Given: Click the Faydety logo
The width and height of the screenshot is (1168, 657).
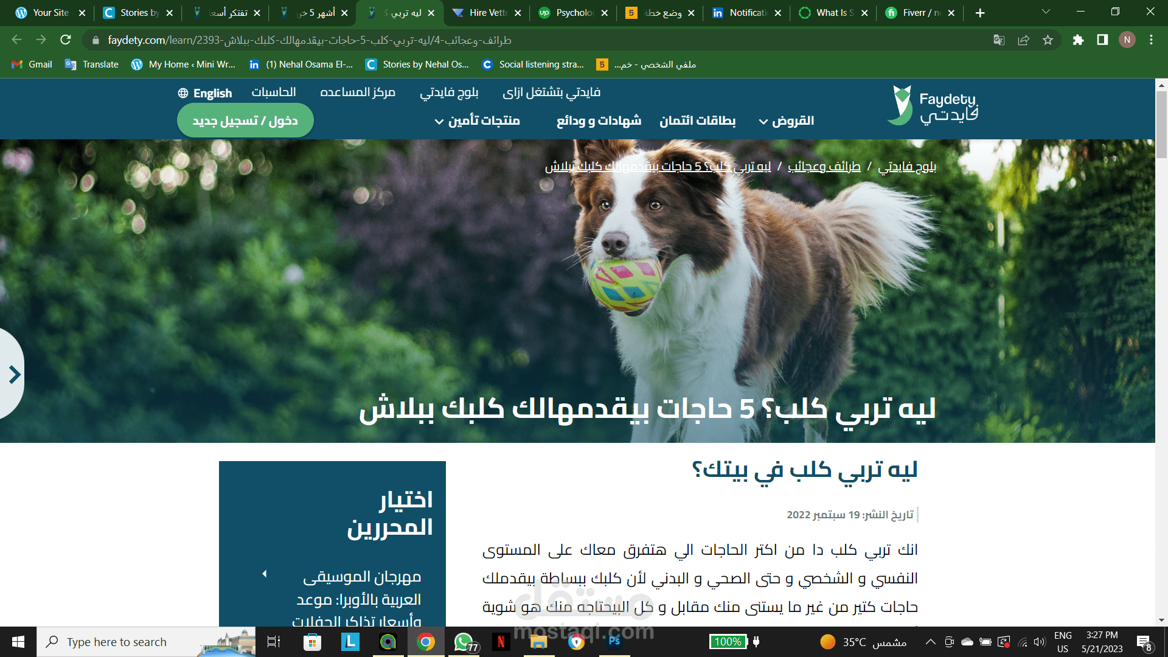Looking at the screenshot, I should (932, 106).
